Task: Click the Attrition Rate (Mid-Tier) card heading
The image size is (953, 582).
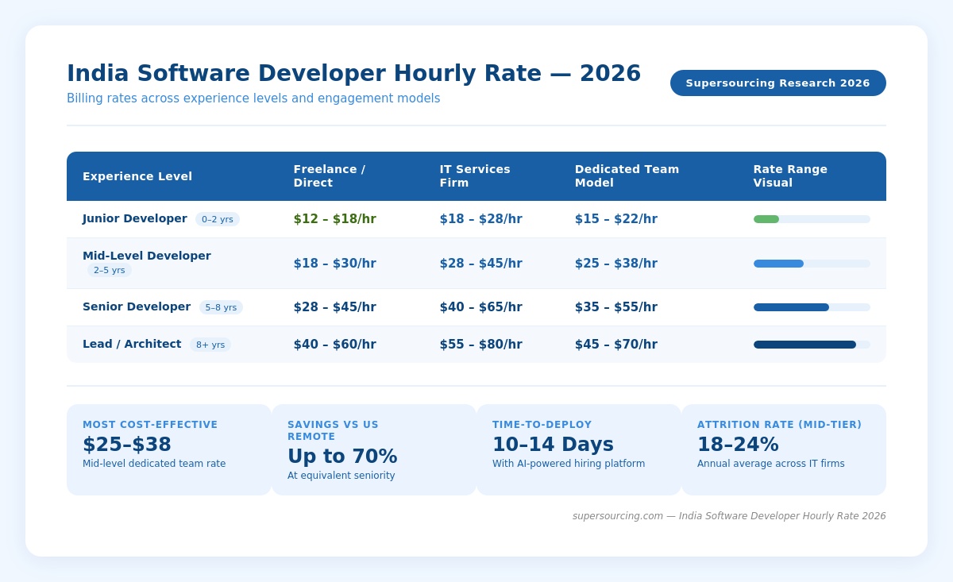Action: click(x=779, y=425)
